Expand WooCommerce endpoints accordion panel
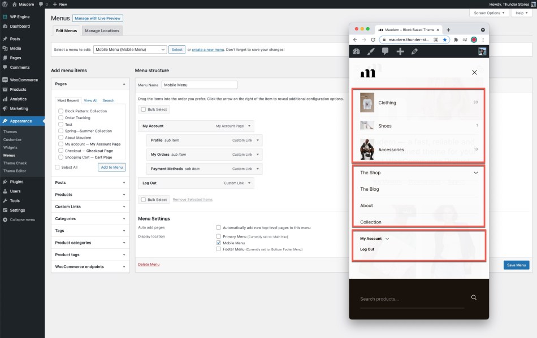 pyautogui.click(x=90, y=266)
